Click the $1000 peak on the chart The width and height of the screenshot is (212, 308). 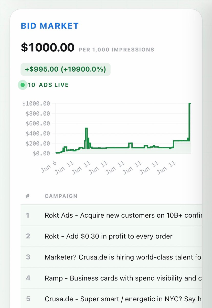point(190,103)
